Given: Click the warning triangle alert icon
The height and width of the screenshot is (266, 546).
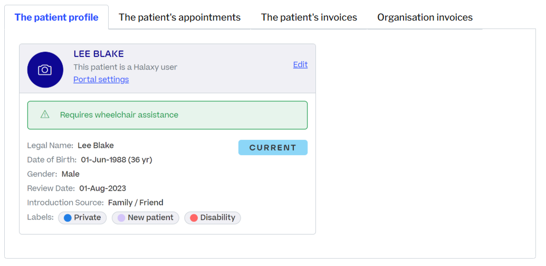Looking at the screenshot, I should (45, 115).
